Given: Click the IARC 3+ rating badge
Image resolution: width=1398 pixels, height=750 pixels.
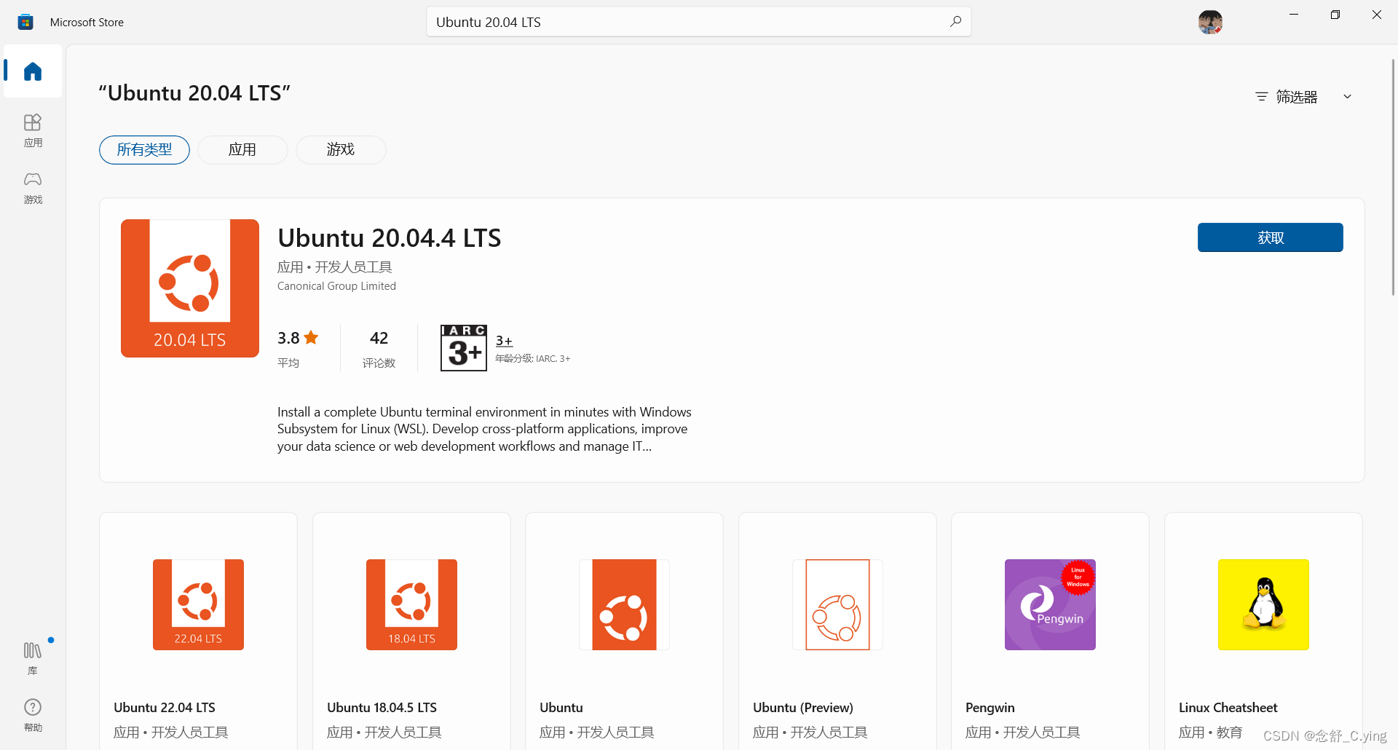Looking at the screenshot, I should (464, 348).
